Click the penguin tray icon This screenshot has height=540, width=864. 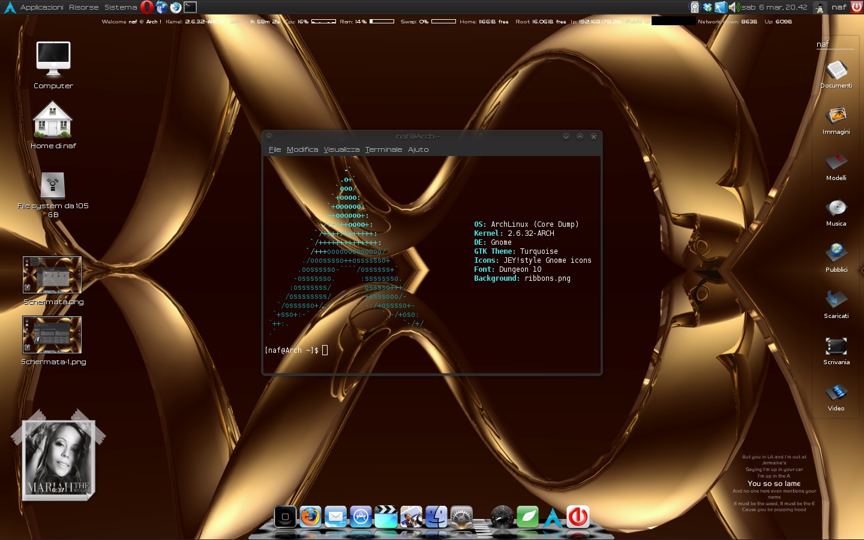[820, 7]
